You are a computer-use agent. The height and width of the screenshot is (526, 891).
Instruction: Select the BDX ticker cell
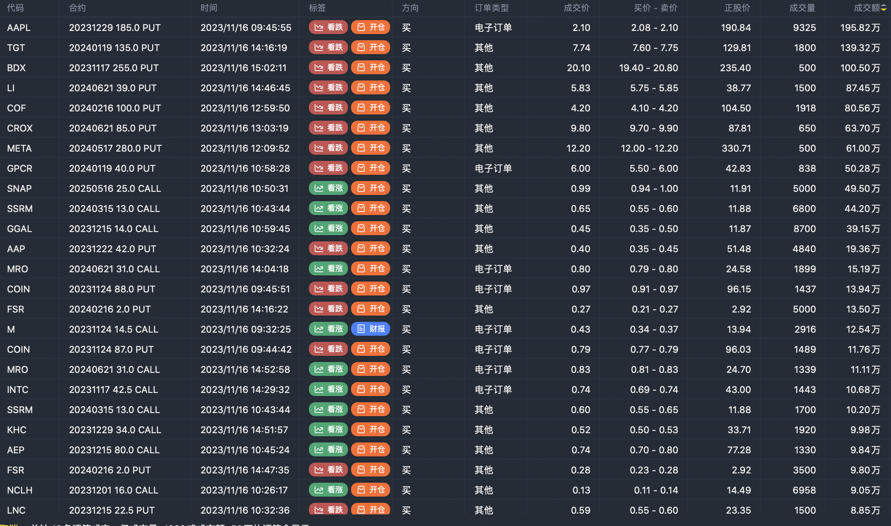pos(16,68)
